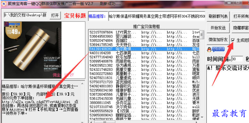Image resolution: width=249 pixels, height=123 pixels.
Task: Open the QQ交谈 chat link
Action: click(x=216, y=50)
